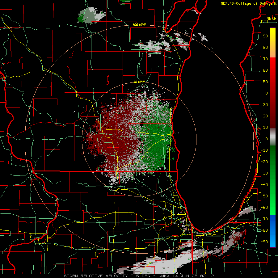The image size is (278, 278).
Task: Click the -20 scale value
Action: coord(264,162)
